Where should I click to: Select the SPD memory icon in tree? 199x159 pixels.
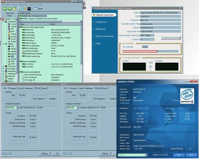pyautogui.click(x=9, y=56)
